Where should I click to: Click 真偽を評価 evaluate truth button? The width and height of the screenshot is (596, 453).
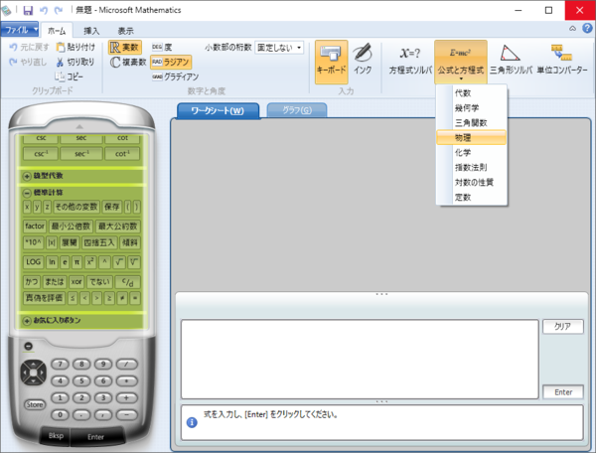point(44,298)
